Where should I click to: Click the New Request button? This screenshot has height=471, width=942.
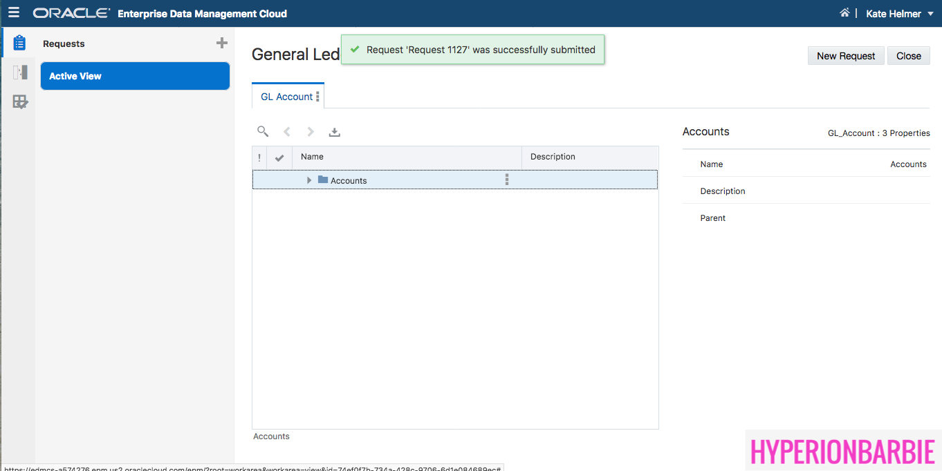click(x=845, y=56)
